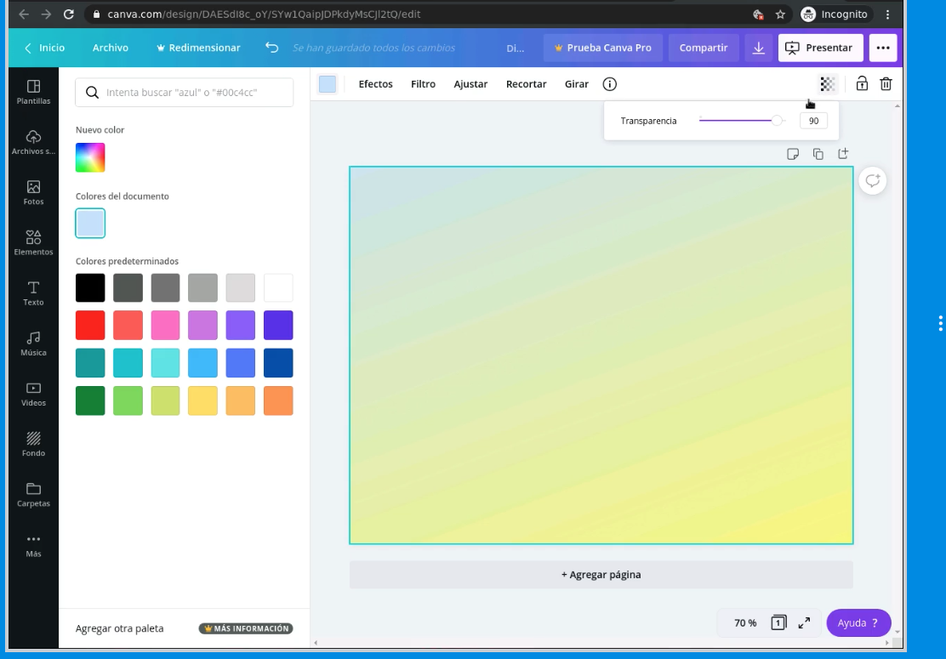The height and width of the screenshot is (659, 946).
Task: Click the color search input field
Action: (x=185, y=92)
